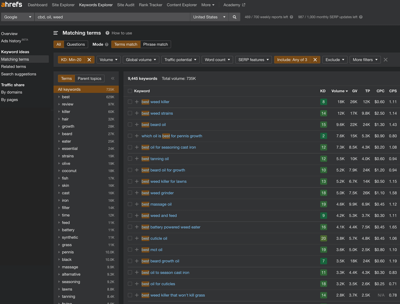This screenshot has height=304, width=400.
Task: Switch mode to Phrase match
Action: tap(155, 44)
